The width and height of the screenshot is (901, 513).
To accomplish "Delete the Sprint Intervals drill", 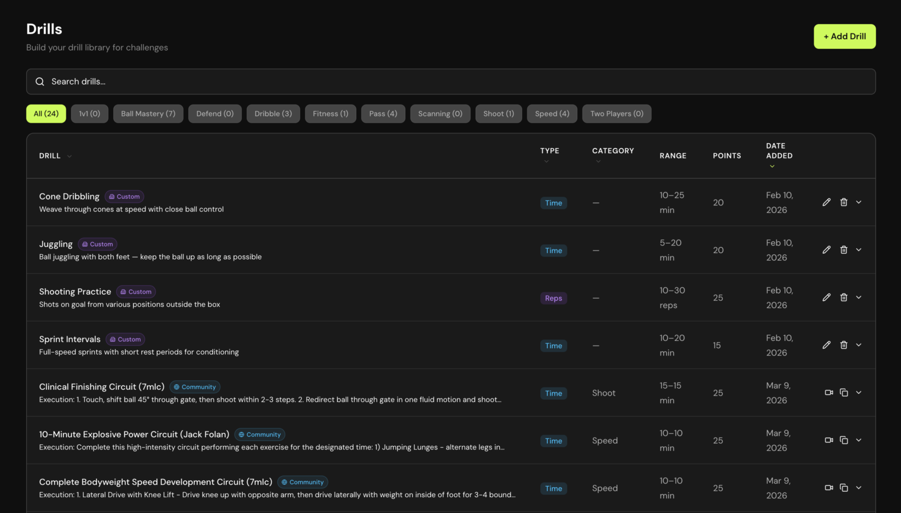I will tap(844, 345).
